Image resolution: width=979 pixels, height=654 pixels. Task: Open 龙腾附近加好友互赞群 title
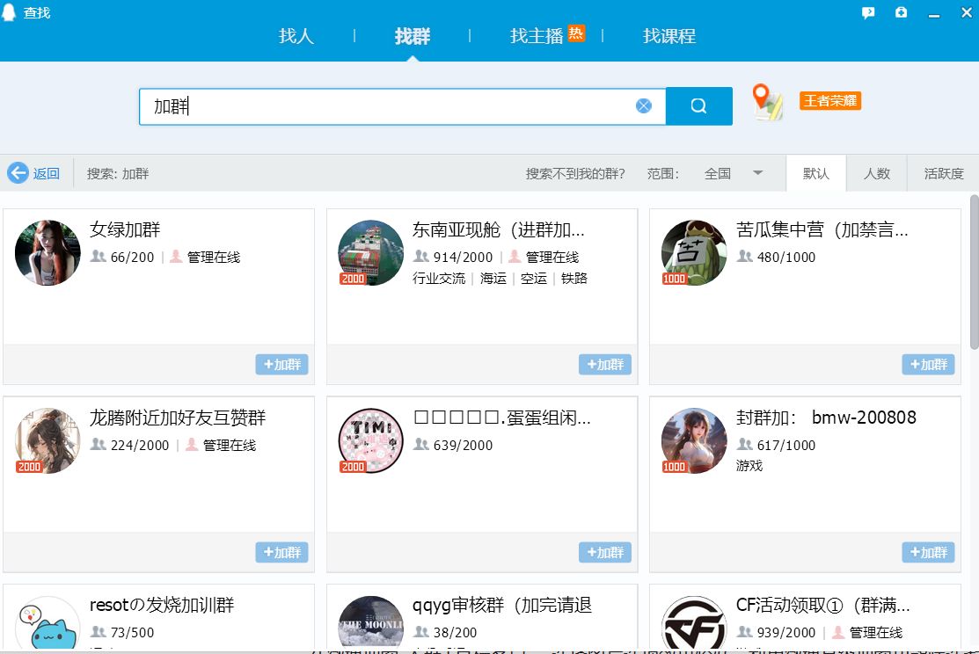tap(178, 418)
